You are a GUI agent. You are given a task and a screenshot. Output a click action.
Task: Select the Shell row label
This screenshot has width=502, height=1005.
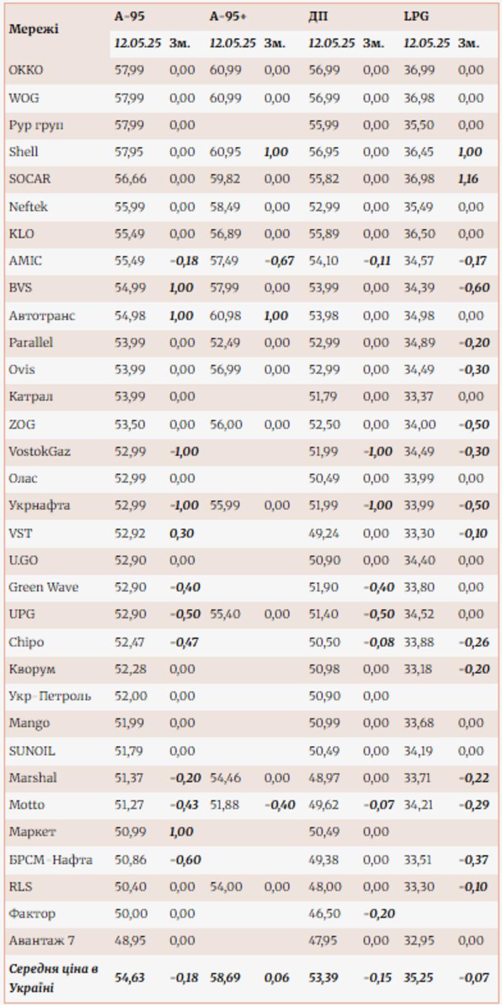point(23,151)
